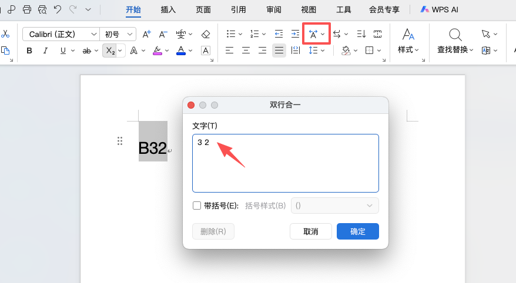
Task: Toggle subscript X2 button
Action: (x=110, y=50)
